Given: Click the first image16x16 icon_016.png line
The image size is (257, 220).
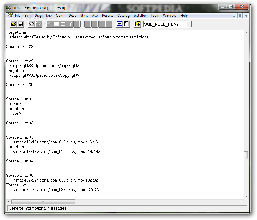Looking at the screenshot, I should [56, 142].
